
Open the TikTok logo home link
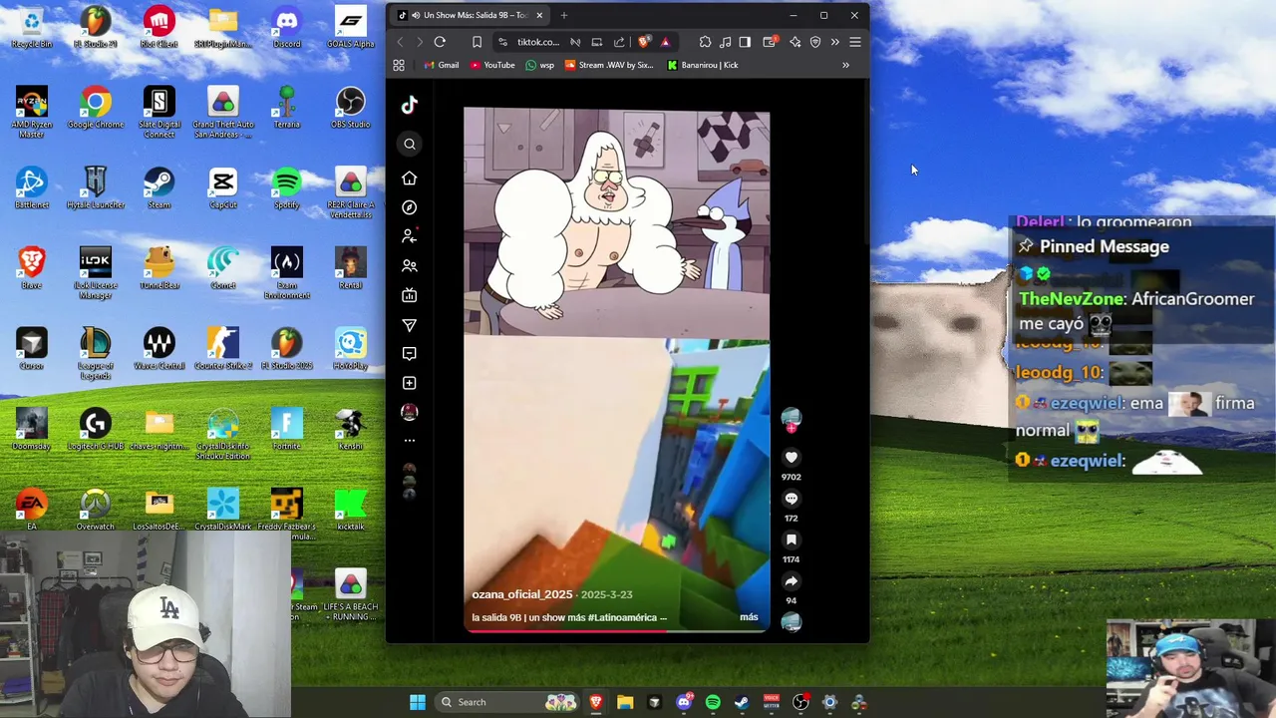[409, 105]
